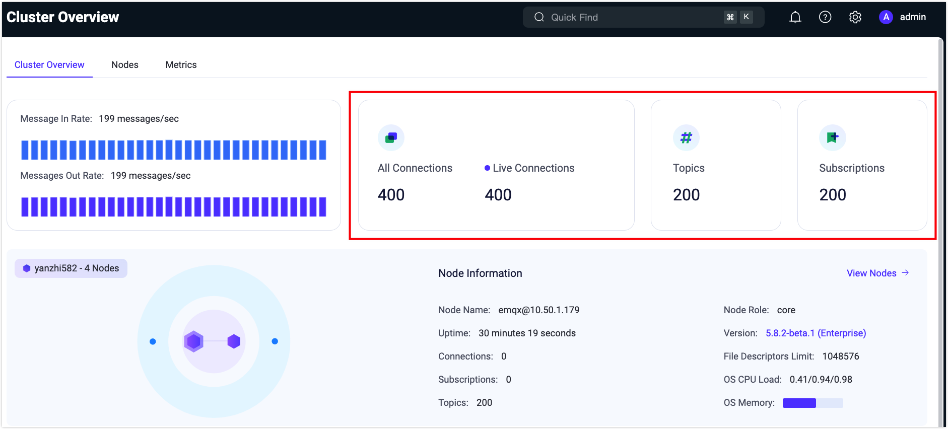
Task: Click the admin avatar icon
Action: pyautogui.click(x=886, y=17)
